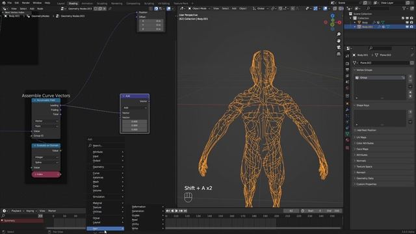This screenshot has height=234, width=416.
Task: Open the Render menu in top bar
Action: tap(26, 3)
